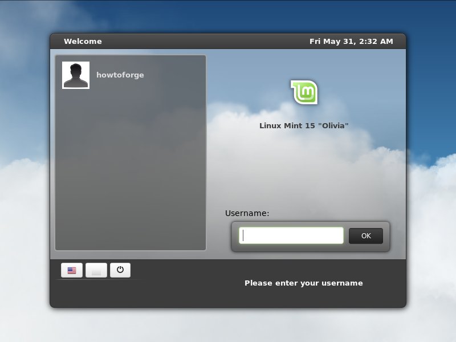
Task: Click the 'Please enter your username' message
Action: coord(304,283)
